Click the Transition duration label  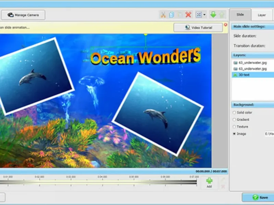pyautogui.click(x=249, y=46)
